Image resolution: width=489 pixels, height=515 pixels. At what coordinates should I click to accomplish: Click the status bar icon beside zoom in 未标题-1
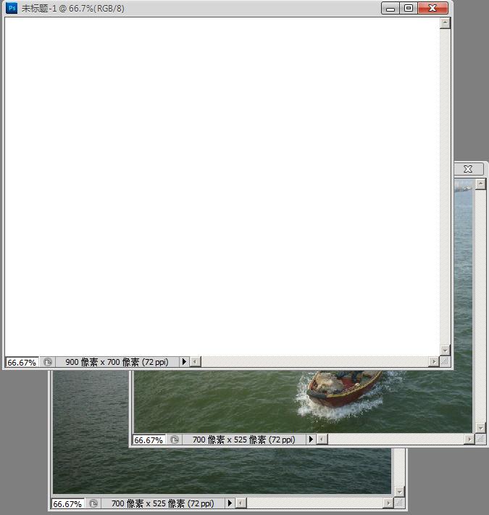(x=48, y=362)
